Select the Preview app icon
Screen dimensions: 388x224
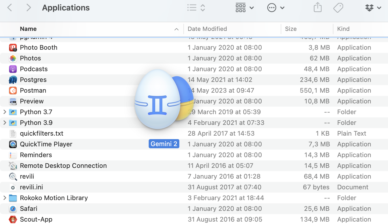[x=13, y=101]
